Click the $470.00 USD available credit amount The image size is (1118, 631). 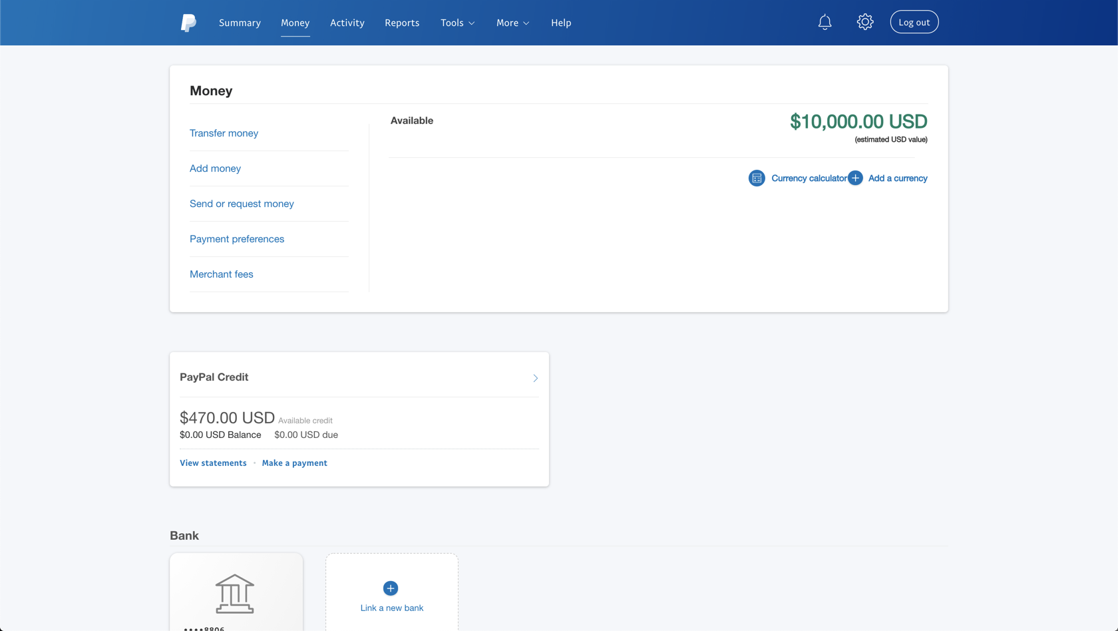[227, 417]
